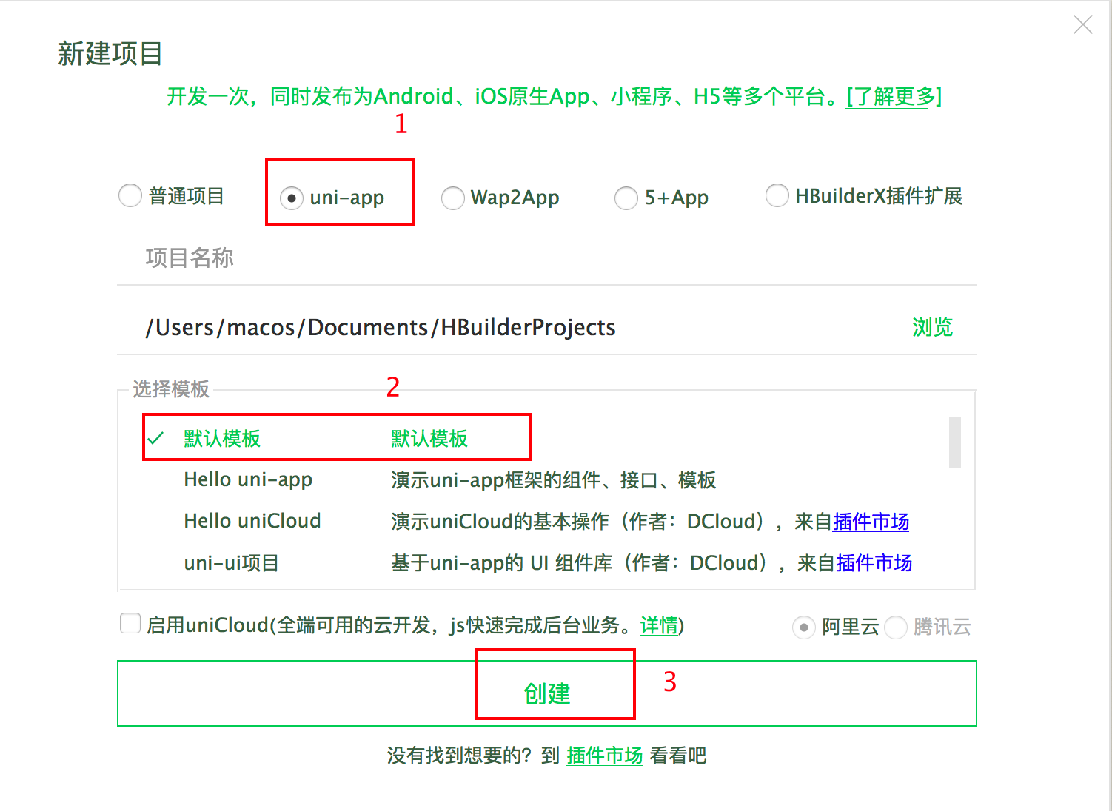Image resolution: width=1112 pixels, height=811 pixels.
Task: Enable the 启用uniCloud checkbox
Action: [x=130, y=624]
